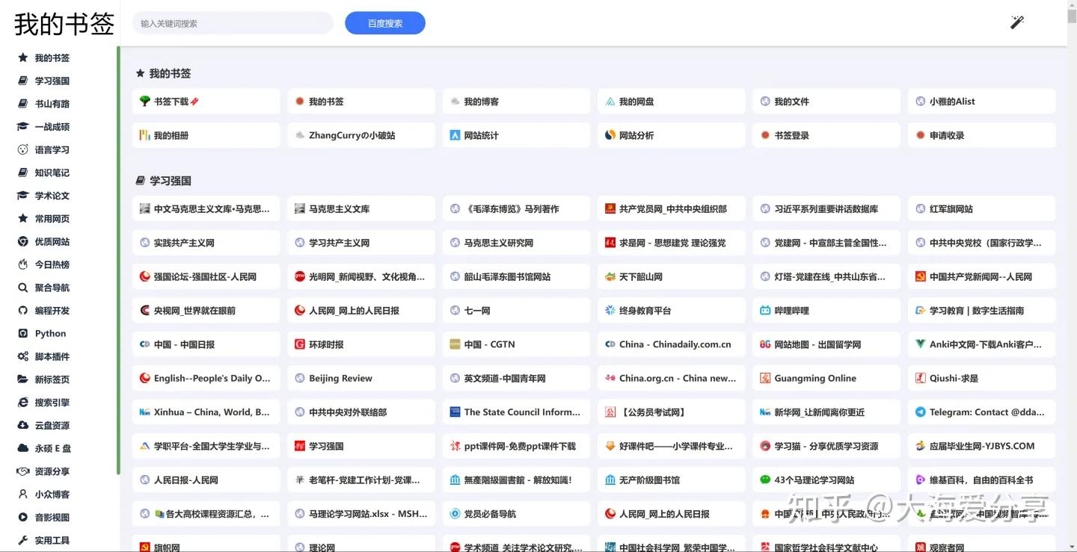1077x552 pixels.
Task: Click the Chrome icon beside 优质网站
Action: click(22, 242)
